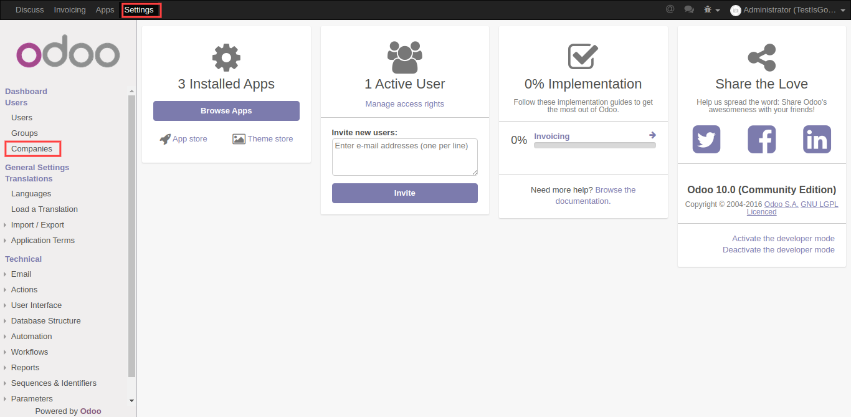The width and height of the screenshot is (851, 417).
Task: Click the Invoicing progress arrow icon
Action: tap(652, 135)
